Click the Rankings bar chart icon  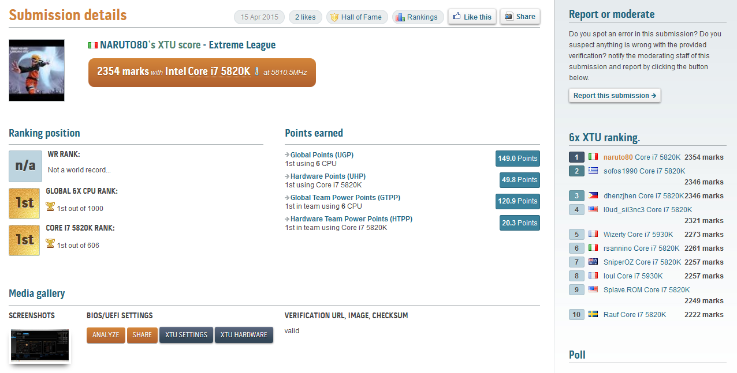point(400,17)
